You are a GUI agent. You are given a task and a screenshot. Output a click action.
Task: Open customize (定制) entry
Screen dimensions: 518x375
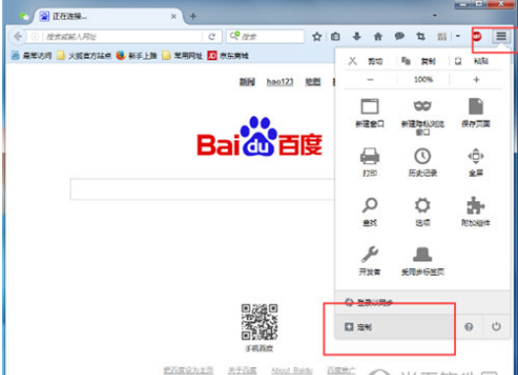(395, 327)
